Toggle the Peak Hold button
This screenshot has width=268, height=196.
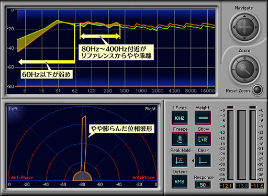pos(180,160)
